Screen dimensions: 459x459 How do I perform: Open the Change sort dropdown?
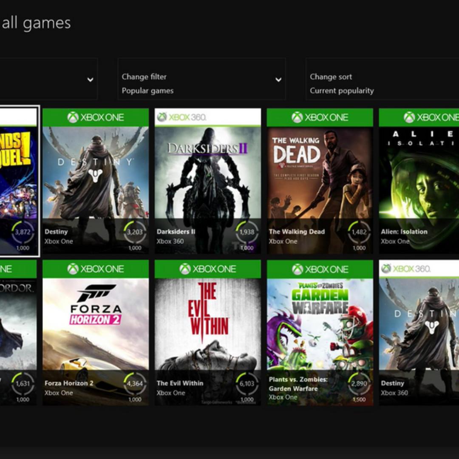(x=382, y=79)
